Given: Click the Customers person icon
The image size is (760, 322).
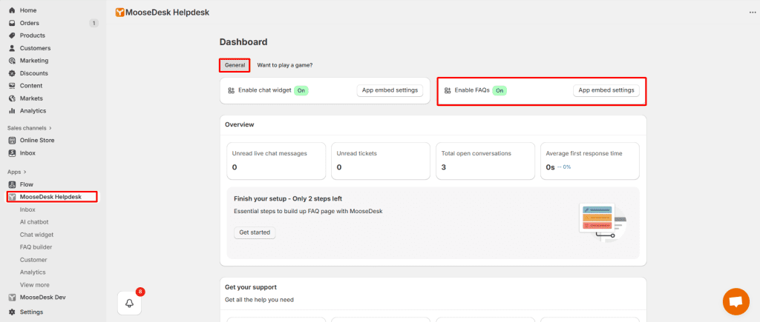Looking at the screenshot, I should pyautogui.click(x=12, y=48).
